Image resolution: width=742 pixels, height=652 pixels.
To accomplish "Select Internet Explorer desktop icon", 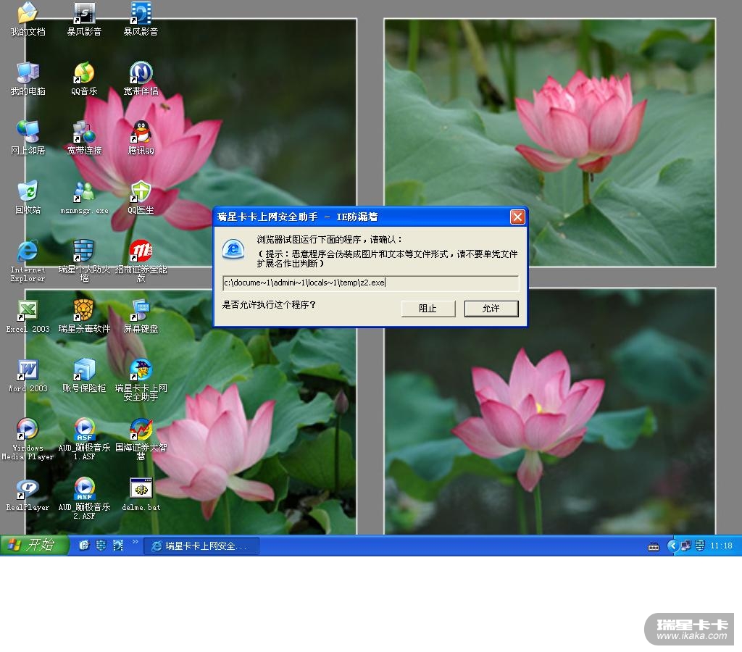I will (x=28, y=262).
